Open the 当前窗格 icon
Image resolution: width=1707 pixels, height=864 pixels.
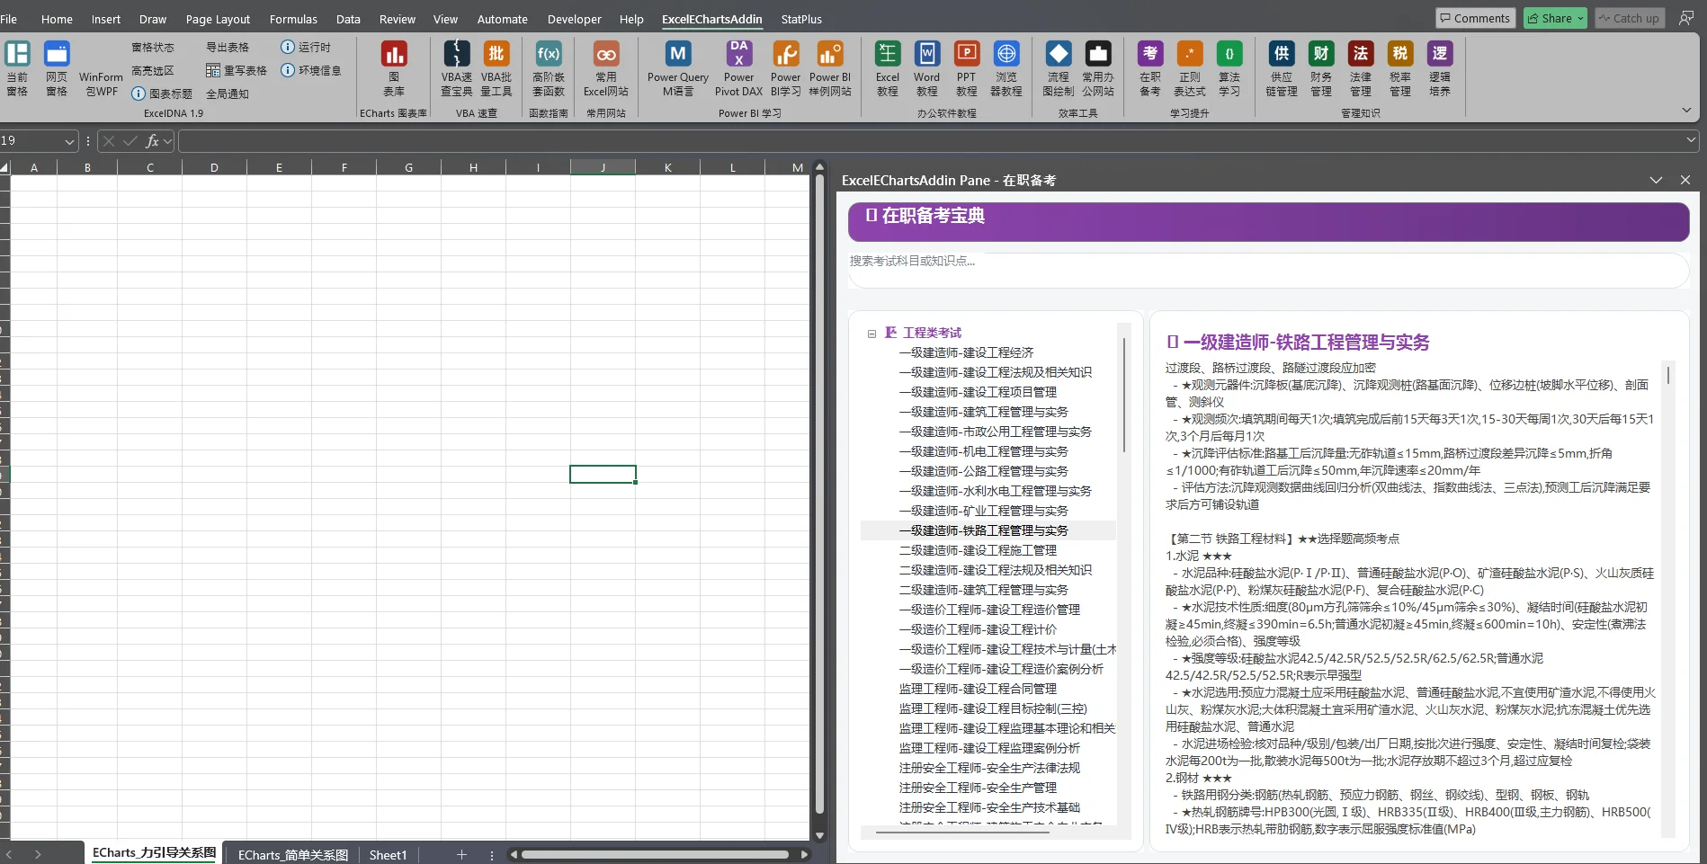click(x=17, y=53)
